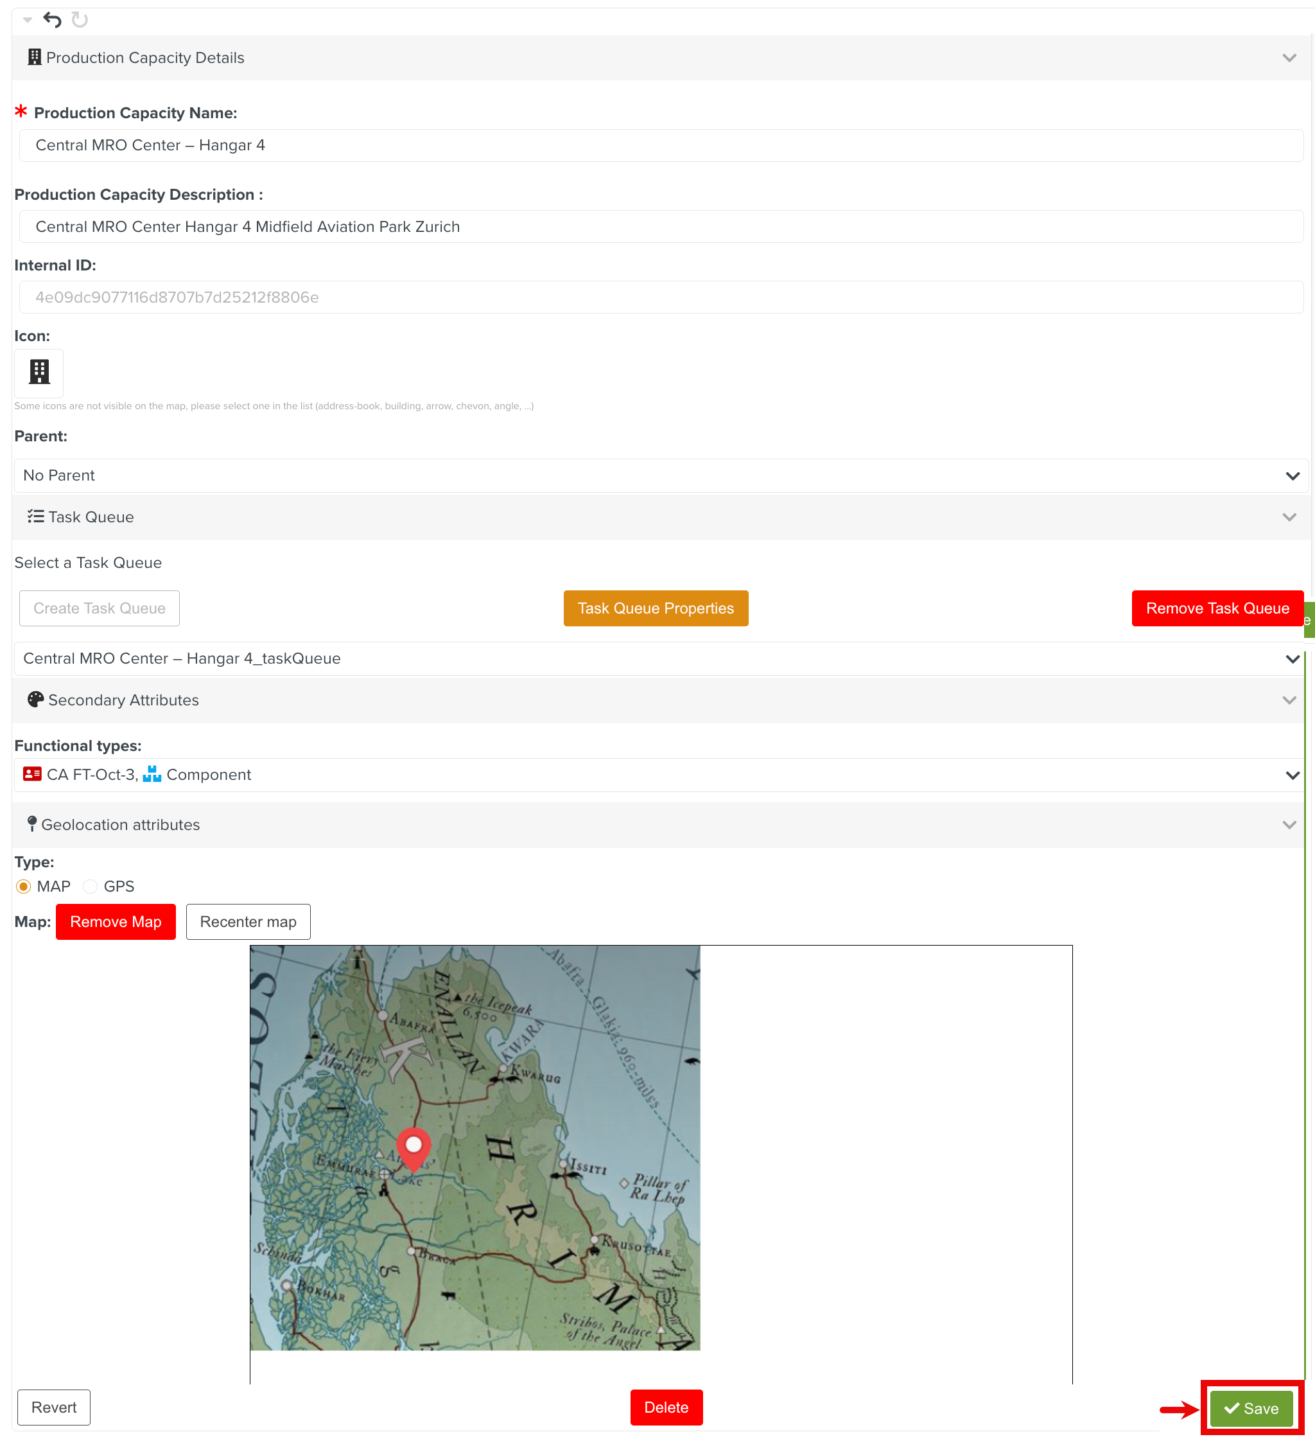Screen dimensions: 1315x1439
Task: Open the task queue selection dropdown
Action: click(661, 659)
